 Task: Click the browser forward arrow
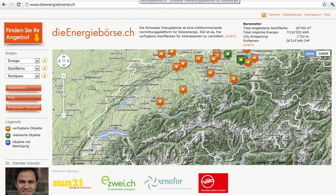click(11, 4)
